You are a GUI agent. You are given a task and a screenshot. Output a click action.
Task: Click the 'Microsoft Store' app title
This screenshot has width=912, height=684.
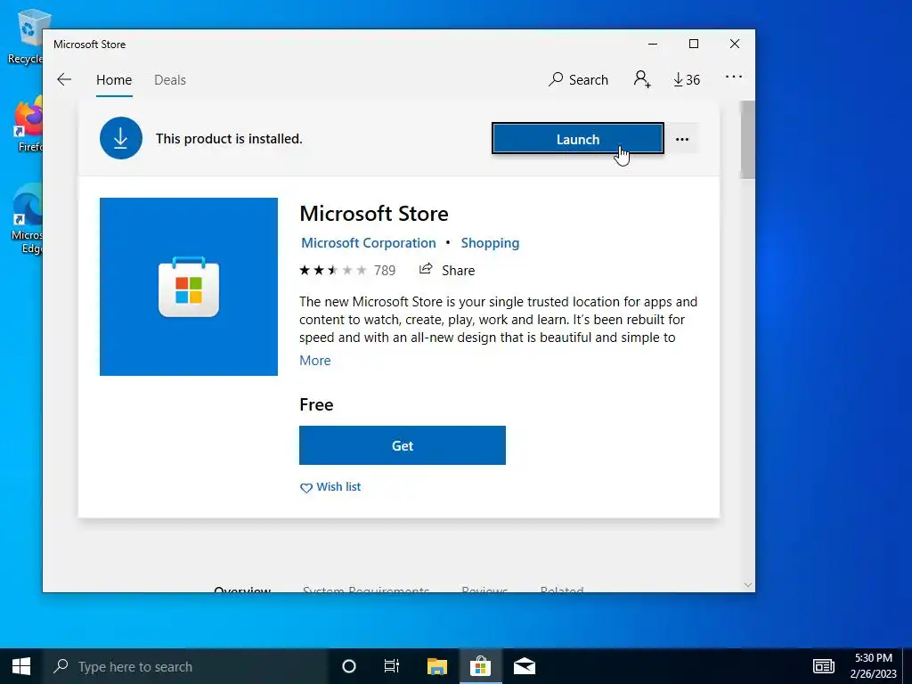pos(374,214)
